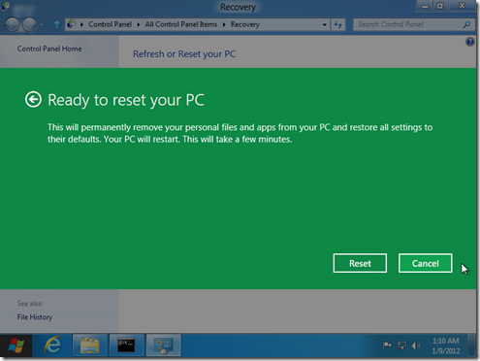
Task: Click the Reset button
Action: [360, 263]
